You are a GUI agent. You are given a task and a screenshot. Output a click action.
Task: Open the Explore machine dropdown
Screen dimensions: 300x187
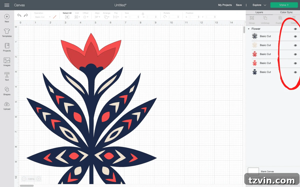point(259,5)
